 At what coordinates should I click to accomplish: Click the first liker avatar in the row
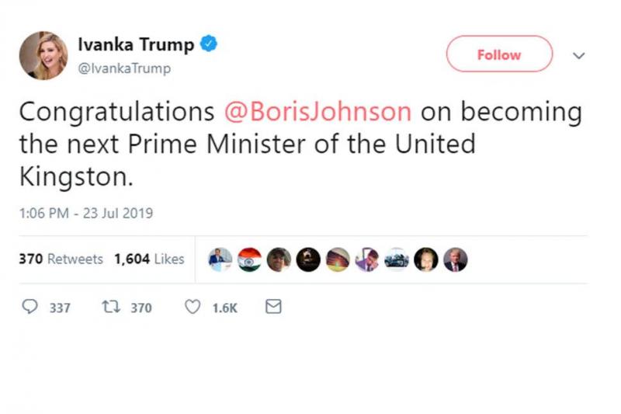click(x=220, y=259)
